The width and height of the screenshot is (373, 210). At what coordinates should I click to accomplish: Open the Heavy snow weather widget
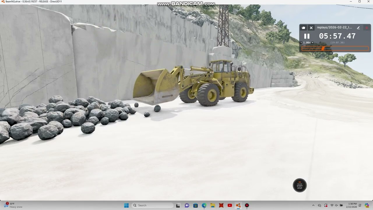[x=13, y=205]
